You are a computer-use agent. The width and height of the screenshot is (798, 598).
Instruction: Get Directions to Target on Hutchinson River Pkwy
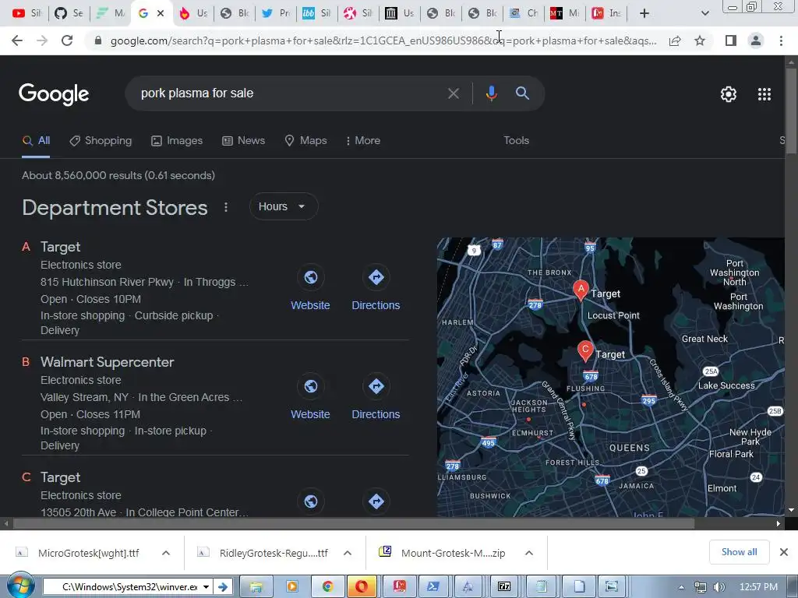tap(376, 288)
